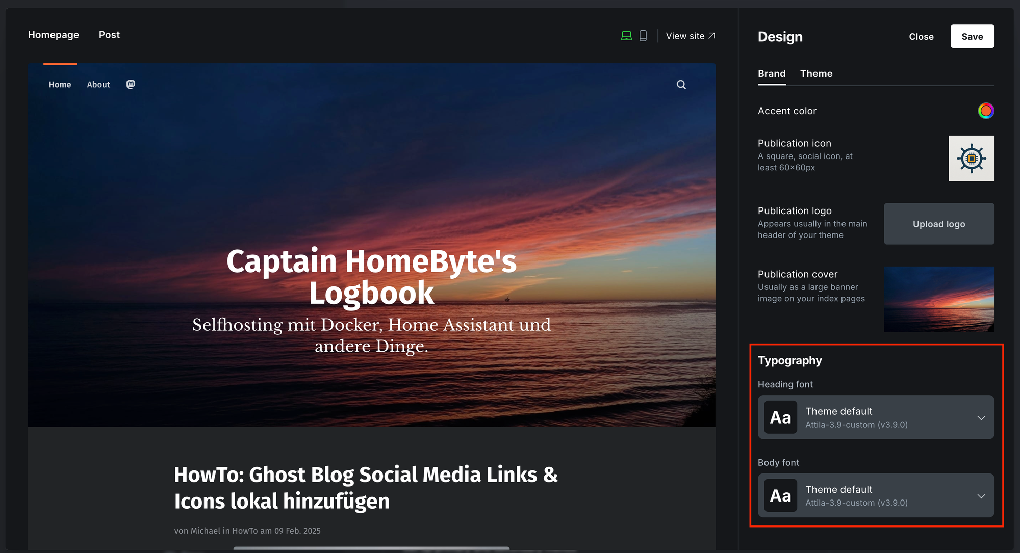Expand the Body font dropdown
Screen dimensions: 1020x553
[x=875, y=495]
